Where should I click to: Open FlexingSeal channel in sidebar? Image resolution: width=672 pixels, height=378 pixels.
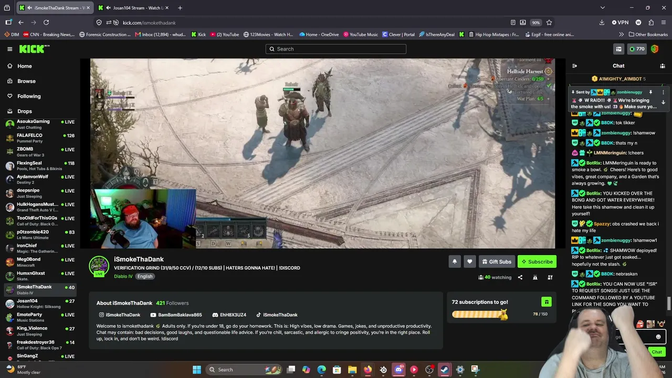[40, 166]
